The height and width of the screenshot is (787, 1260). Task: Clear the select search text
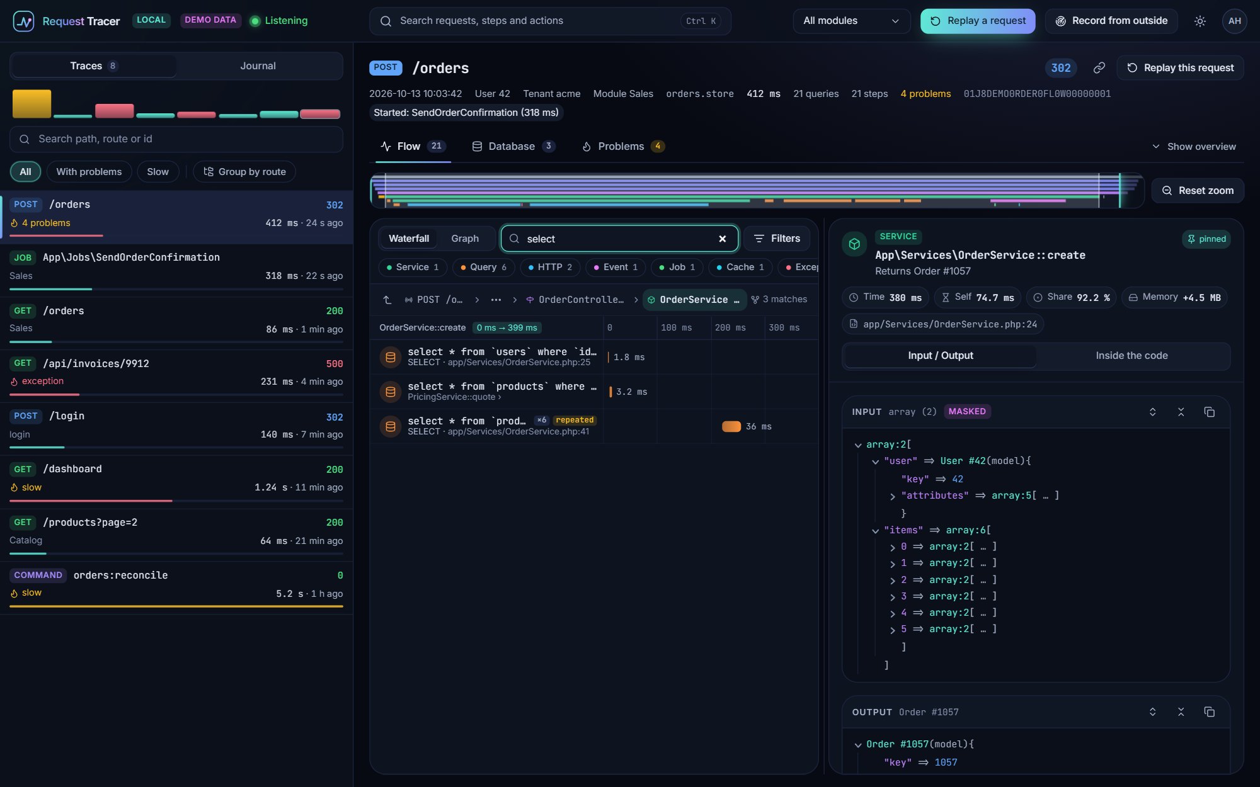pyautogui.click(x=722, y=239)
